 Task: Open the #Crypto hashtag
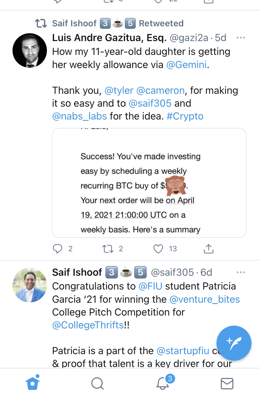click(185, 116)
